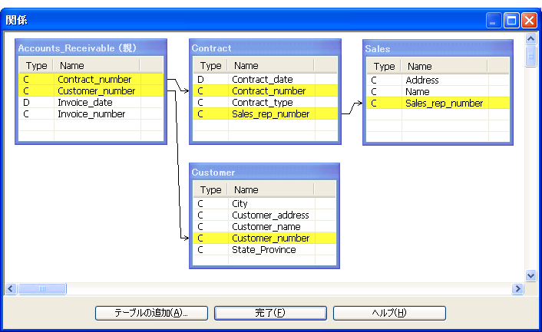Open help with the ヘルプ button

(x=389, y=313)
